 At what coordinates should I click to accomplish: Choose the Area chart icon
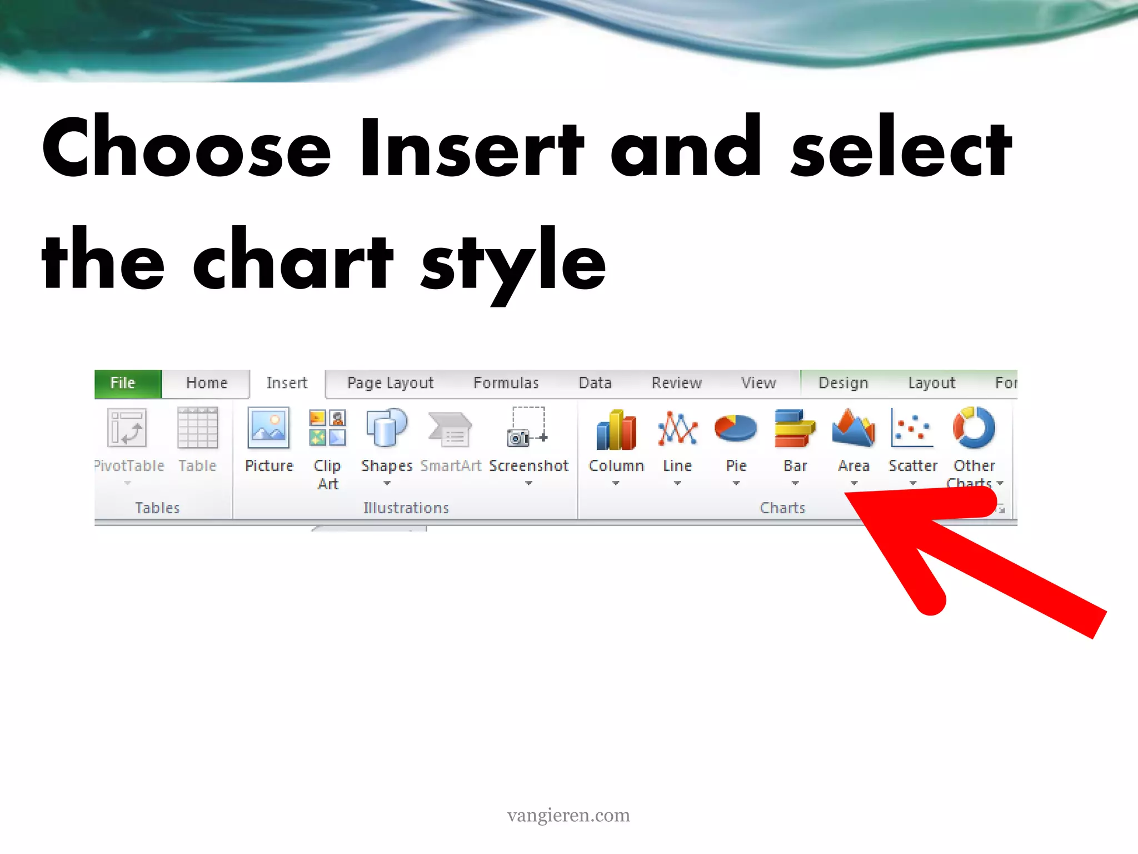point(853,428)
